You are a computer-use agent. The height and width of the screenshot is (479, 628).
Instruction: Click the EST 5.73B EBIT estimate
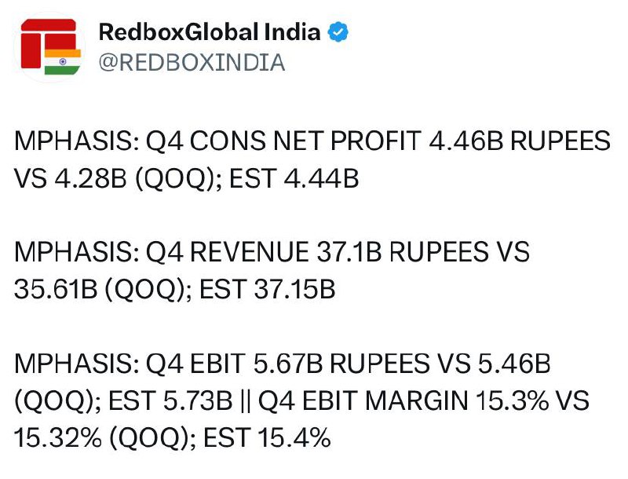(170, 400)
